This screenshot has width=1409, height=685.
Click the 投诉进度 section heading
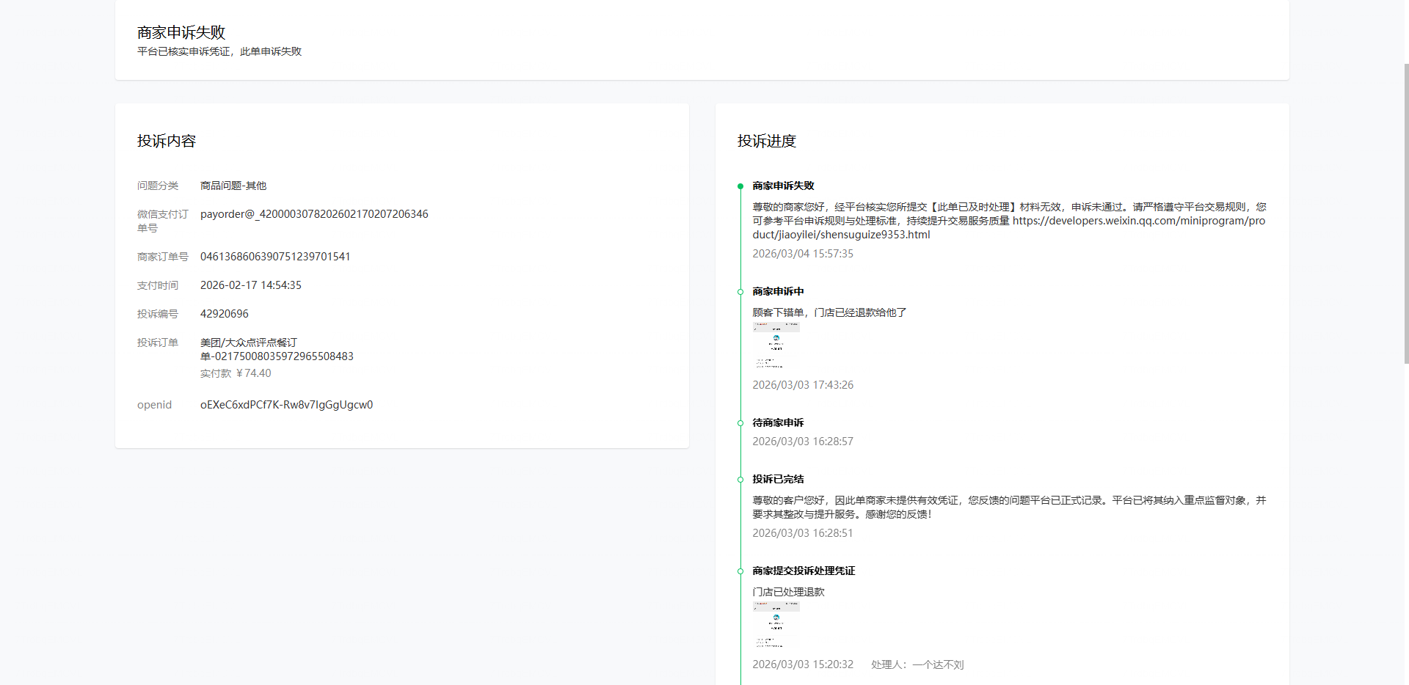tap(767, 141)
